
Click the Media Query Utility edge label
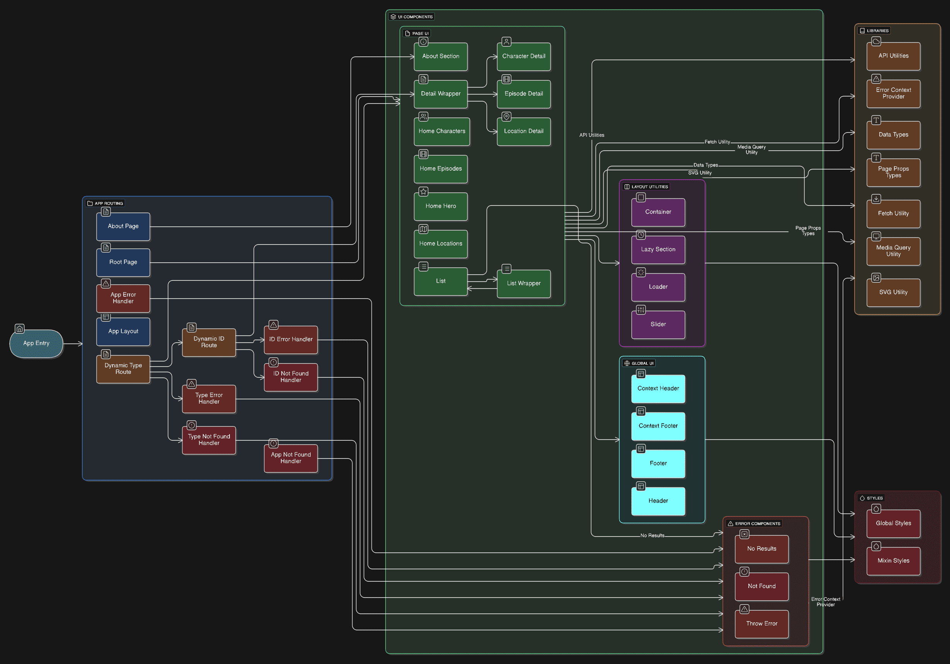(751, 149)
